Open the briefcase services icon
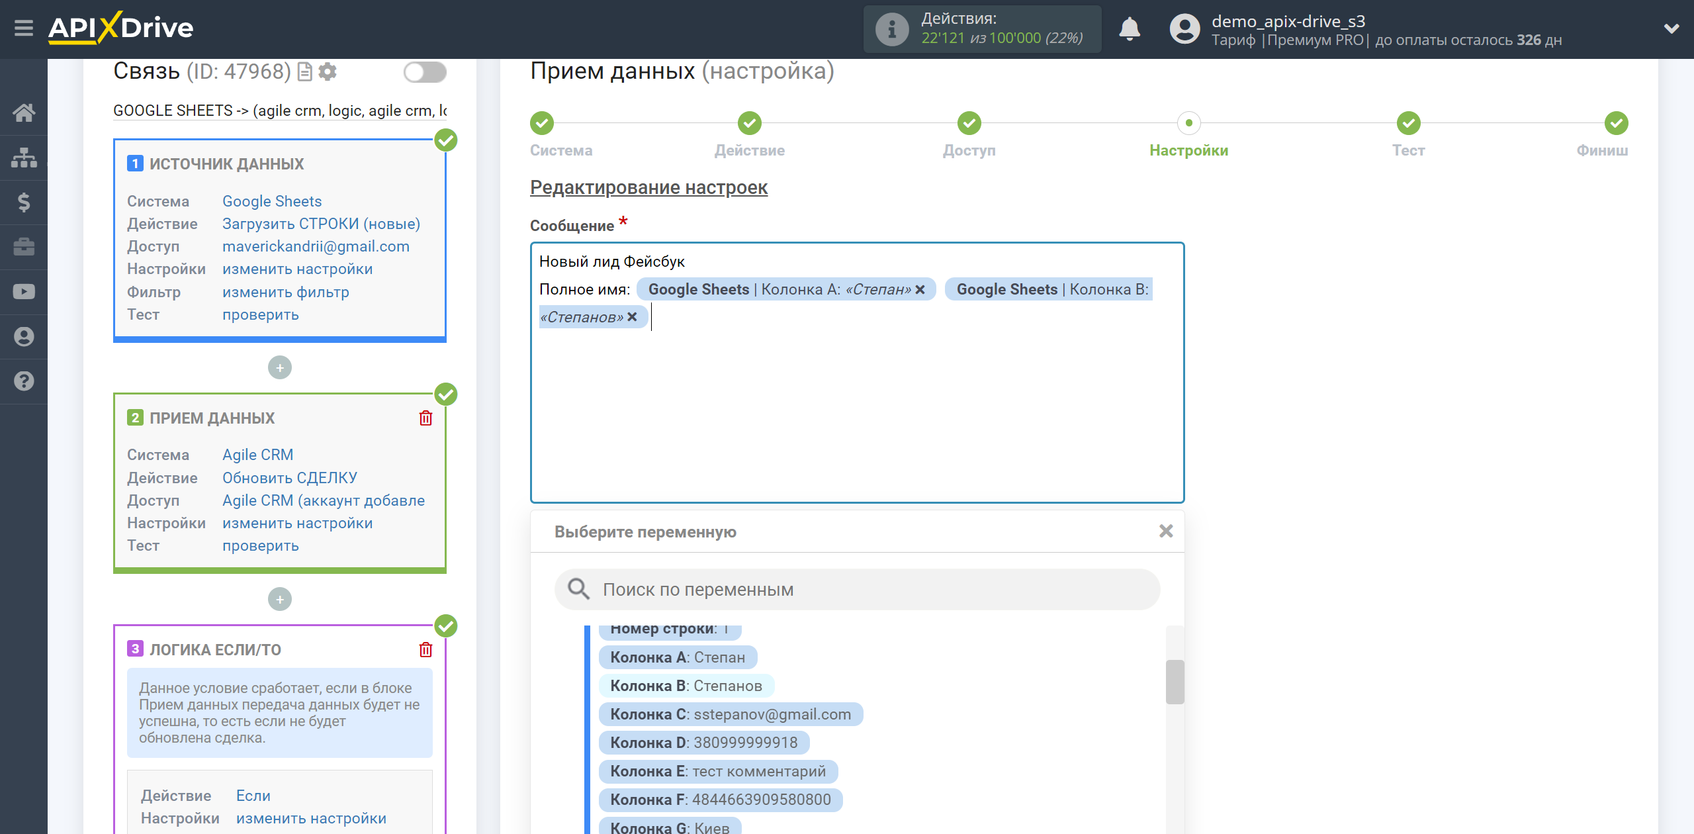 click(24, 247)
